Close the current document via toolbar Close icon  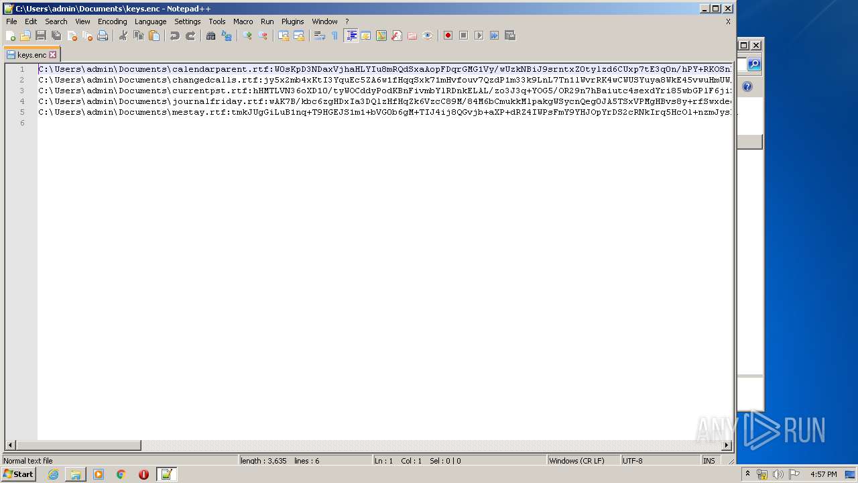72,36
